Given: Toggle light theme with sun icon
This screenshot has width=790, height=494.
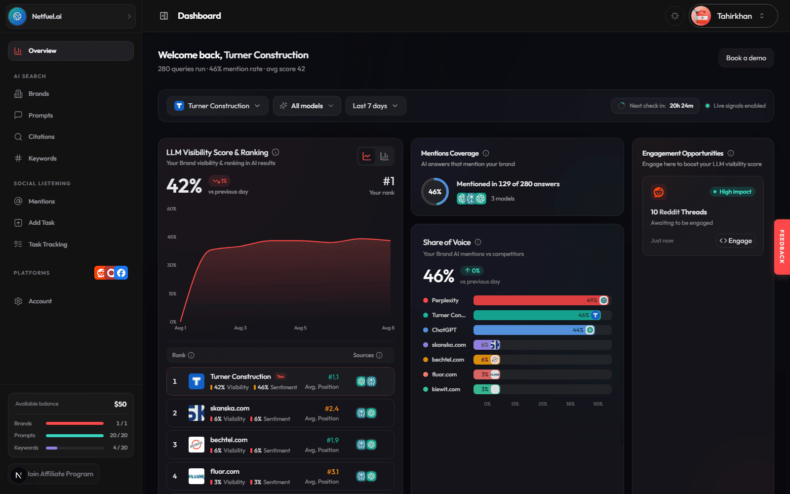Looking at the screenshot, I should point(675,16).
